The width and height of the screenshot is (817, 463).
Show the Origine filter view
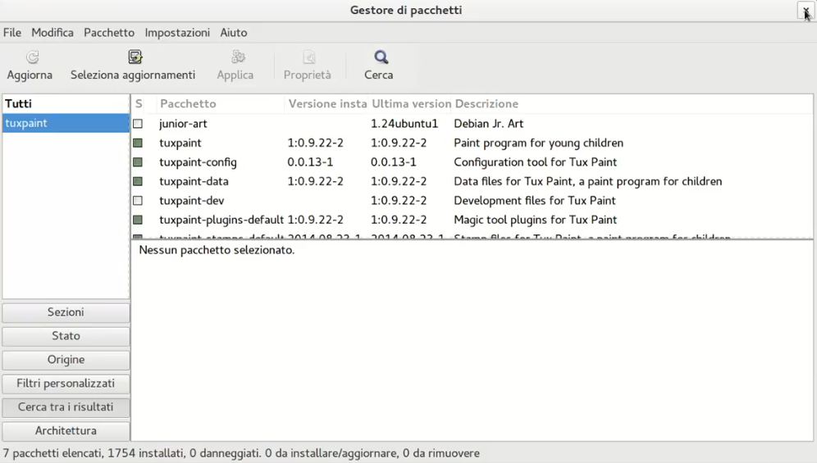[66, 360]
